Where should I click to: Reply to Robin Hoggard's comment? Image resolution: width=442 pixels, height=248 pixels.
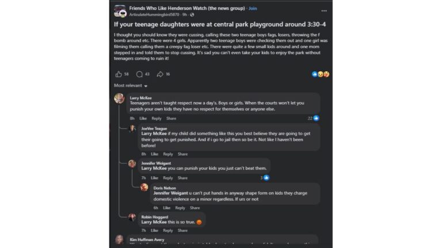click(x=168, y=230)
